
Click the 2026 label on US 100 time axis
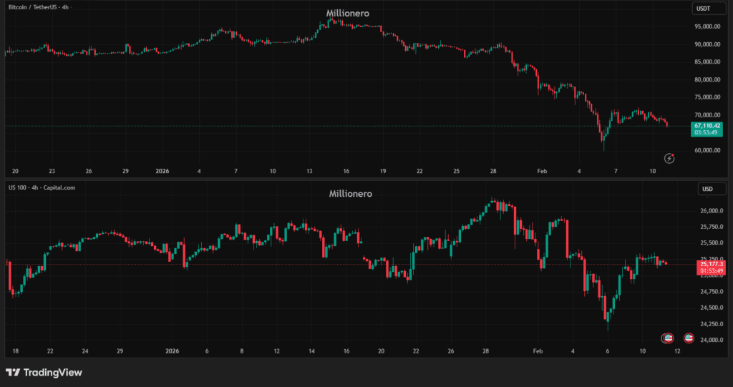coord(172,351)
